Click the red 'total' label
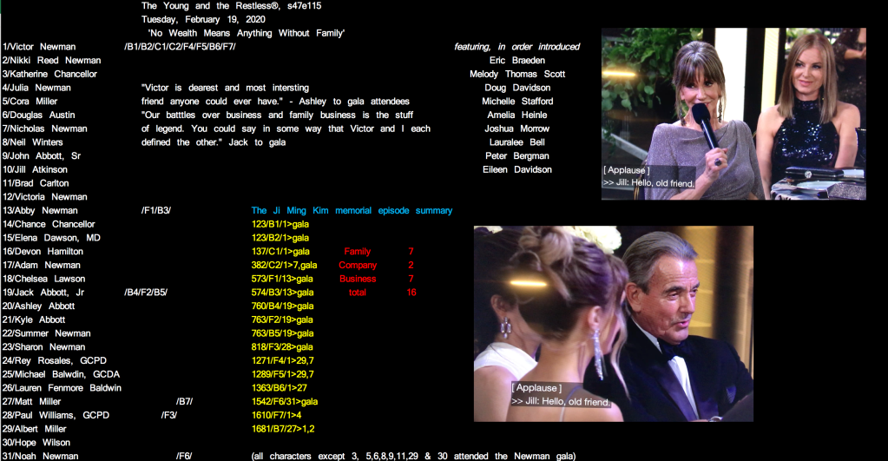Screen dimensions: 888x461 [357, 293]
